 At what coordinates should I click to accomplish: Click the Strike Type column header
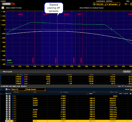click(114, 92)
